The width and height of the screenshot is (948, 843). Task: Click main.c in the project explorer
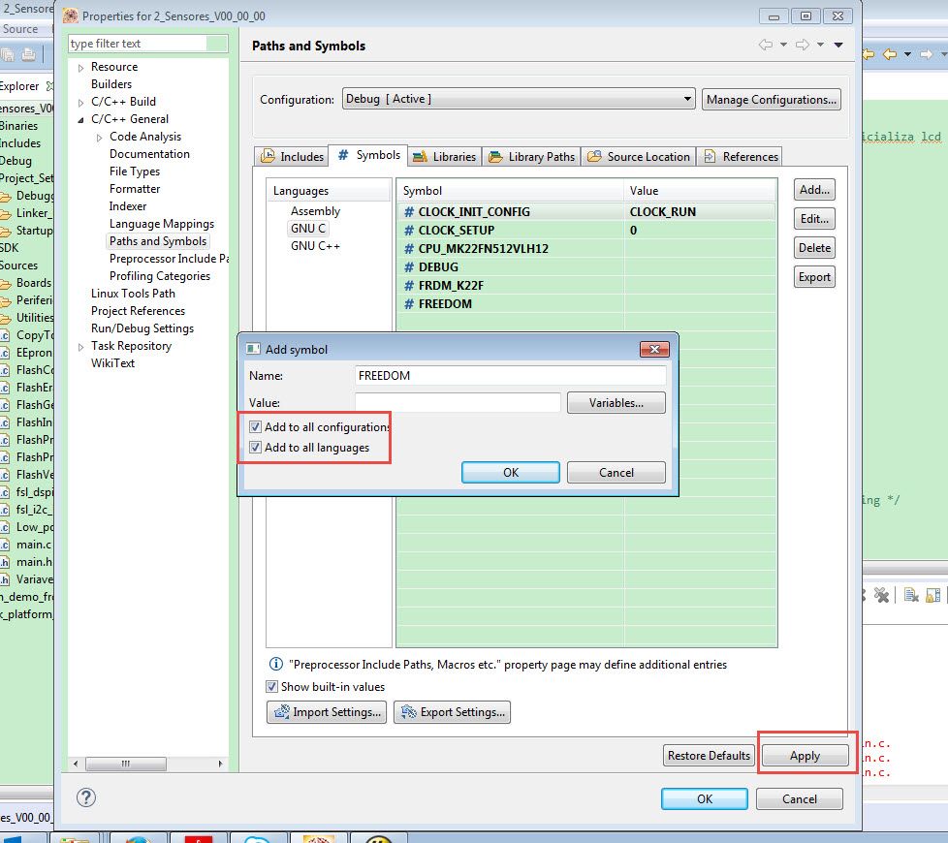[33, 545]
